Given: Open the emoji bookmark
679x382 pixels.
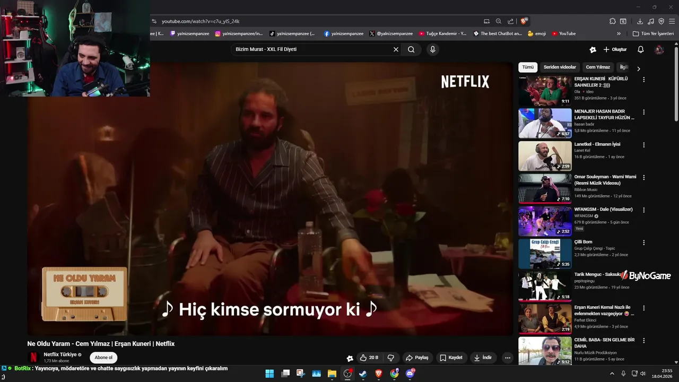Looking at the screenshot, I should pyautogui.click(x=537, y=33).
